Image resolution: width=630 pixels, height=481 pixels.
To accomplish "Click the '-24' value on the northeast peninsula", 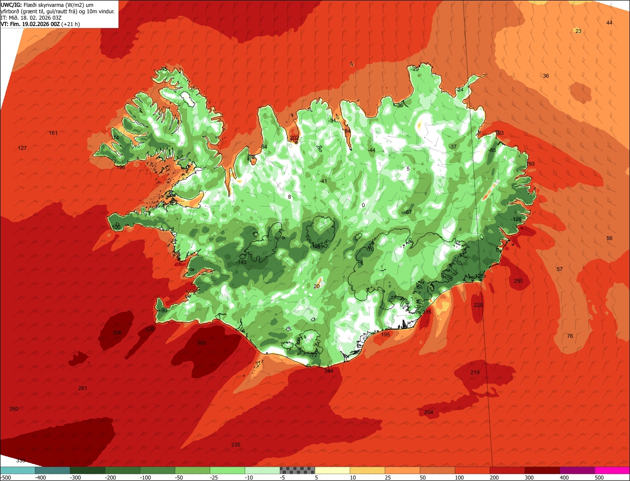I will [460, 90].
